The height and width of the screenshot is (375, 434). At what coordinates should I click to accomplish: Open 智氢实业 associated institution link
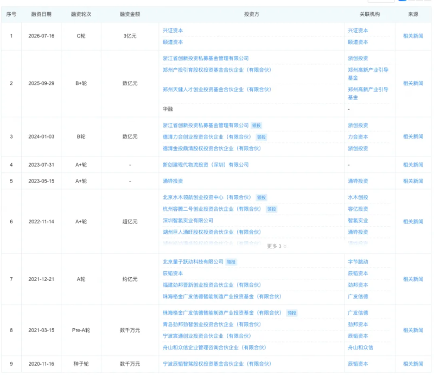[x=358, y=221]
